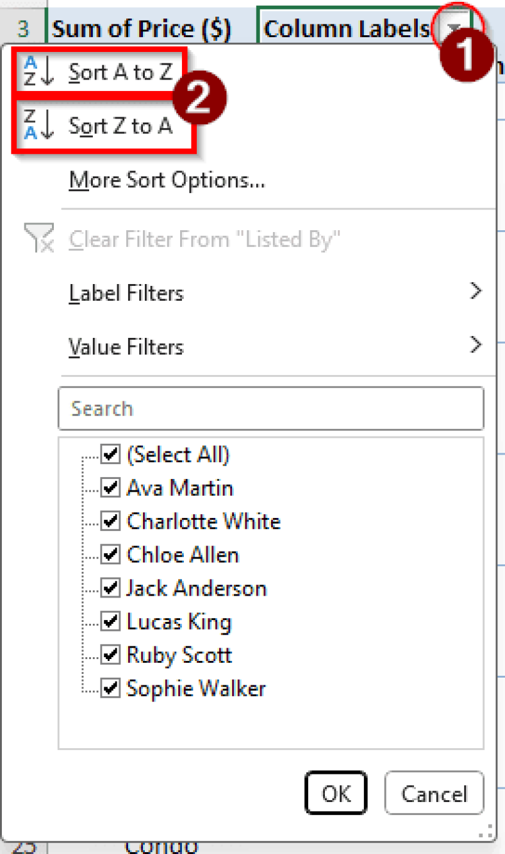Toggle the Ruby Scott checkbox

point(110,655)
